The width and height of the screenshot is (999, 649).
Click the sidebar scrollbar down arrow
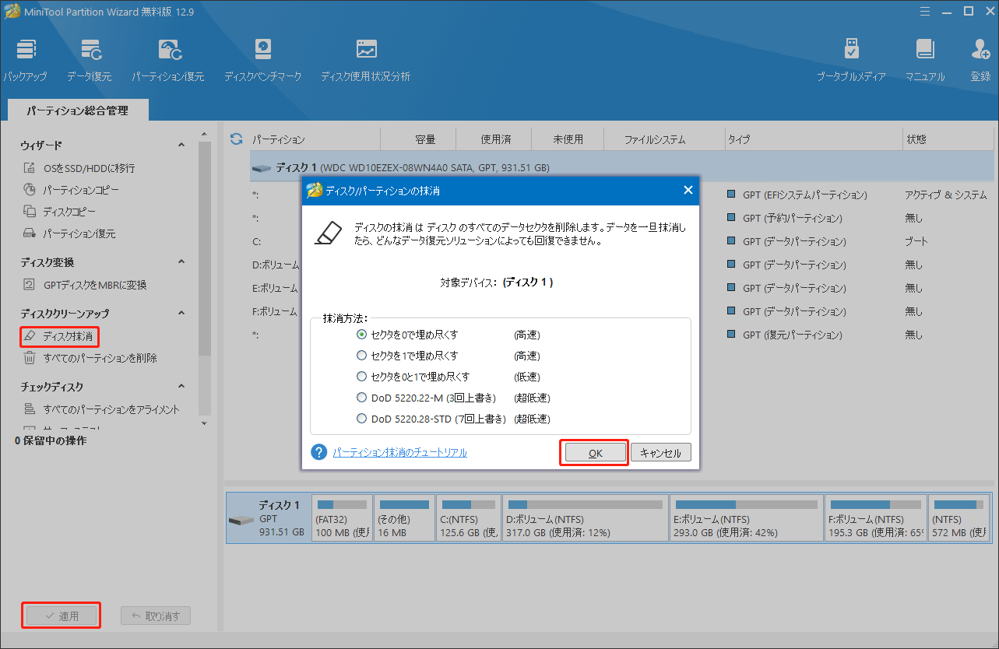tap(204, 423)
